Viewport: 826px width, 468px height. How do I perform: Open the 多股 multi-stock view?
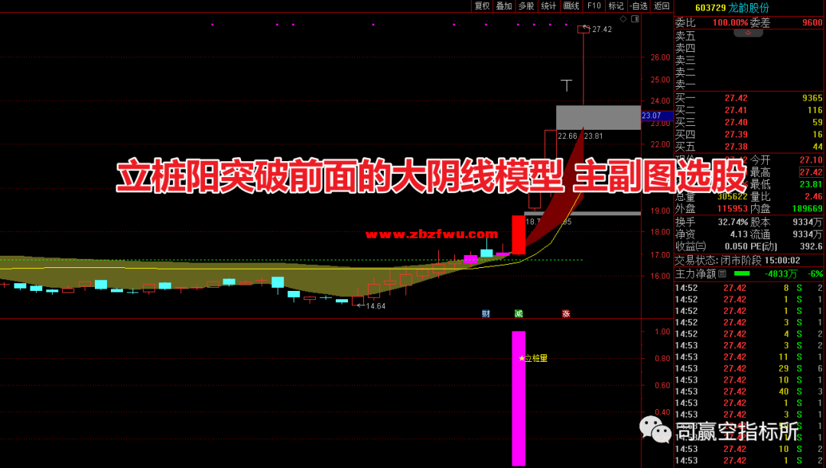pos(526,6)
